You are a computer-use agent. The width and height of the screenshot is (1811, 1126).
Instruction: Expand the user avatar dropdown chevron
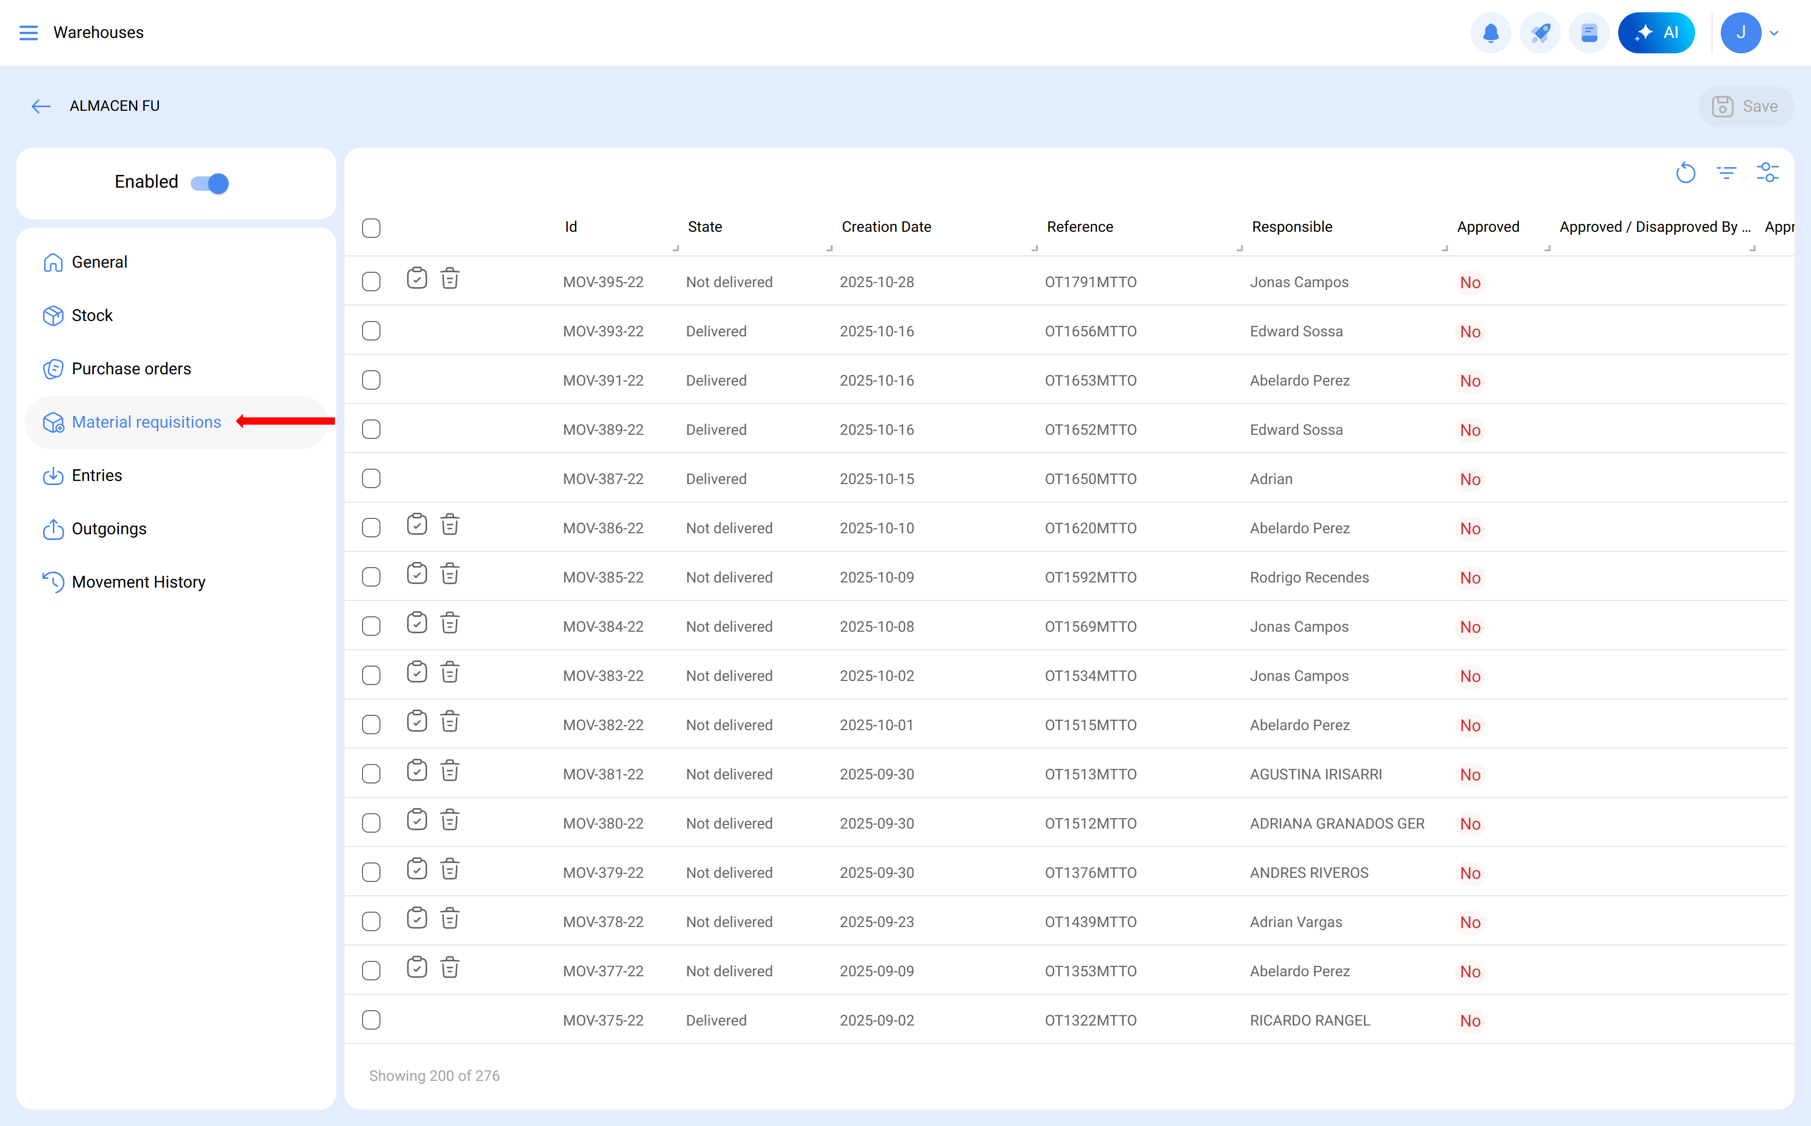pyautogui.click(x=1775, y=33)
